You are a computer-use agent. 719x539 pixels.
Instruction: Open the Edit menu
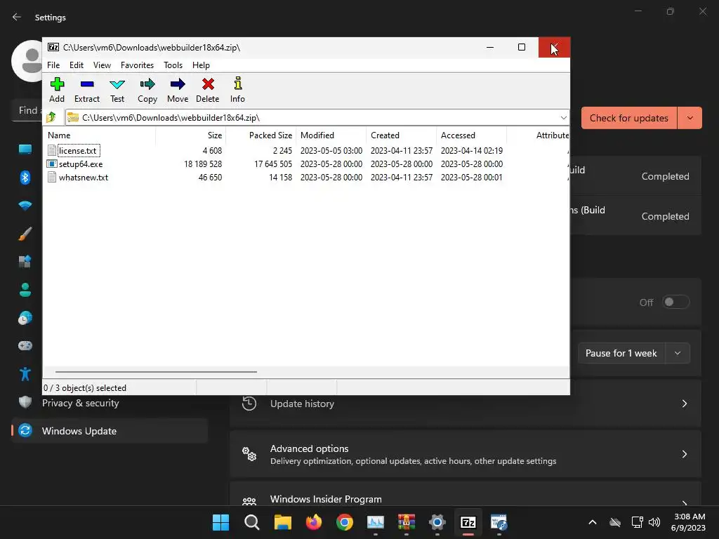pos(77,65)
